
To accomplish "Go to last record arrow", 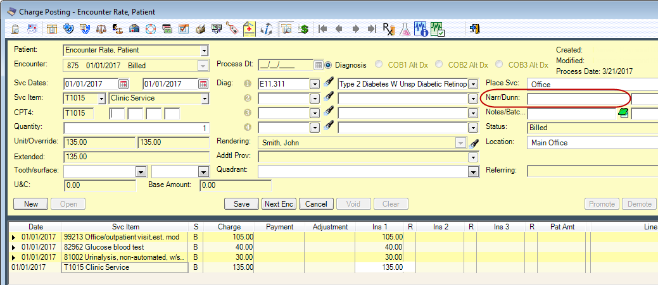I will pos(372,29).
